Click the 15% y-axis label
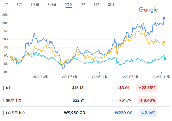Image resolution: width=172 pixels, height=121 pixels. pos(5,31)
